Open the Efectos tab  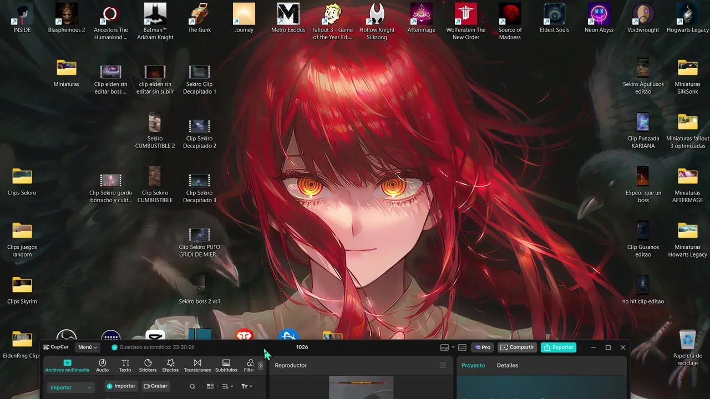pos(170,365)
